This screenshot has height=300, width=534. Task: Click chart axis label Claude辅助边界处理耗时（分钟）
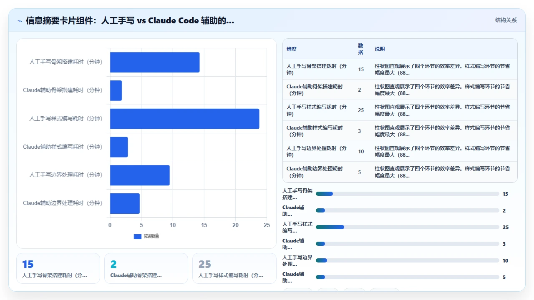63,203
